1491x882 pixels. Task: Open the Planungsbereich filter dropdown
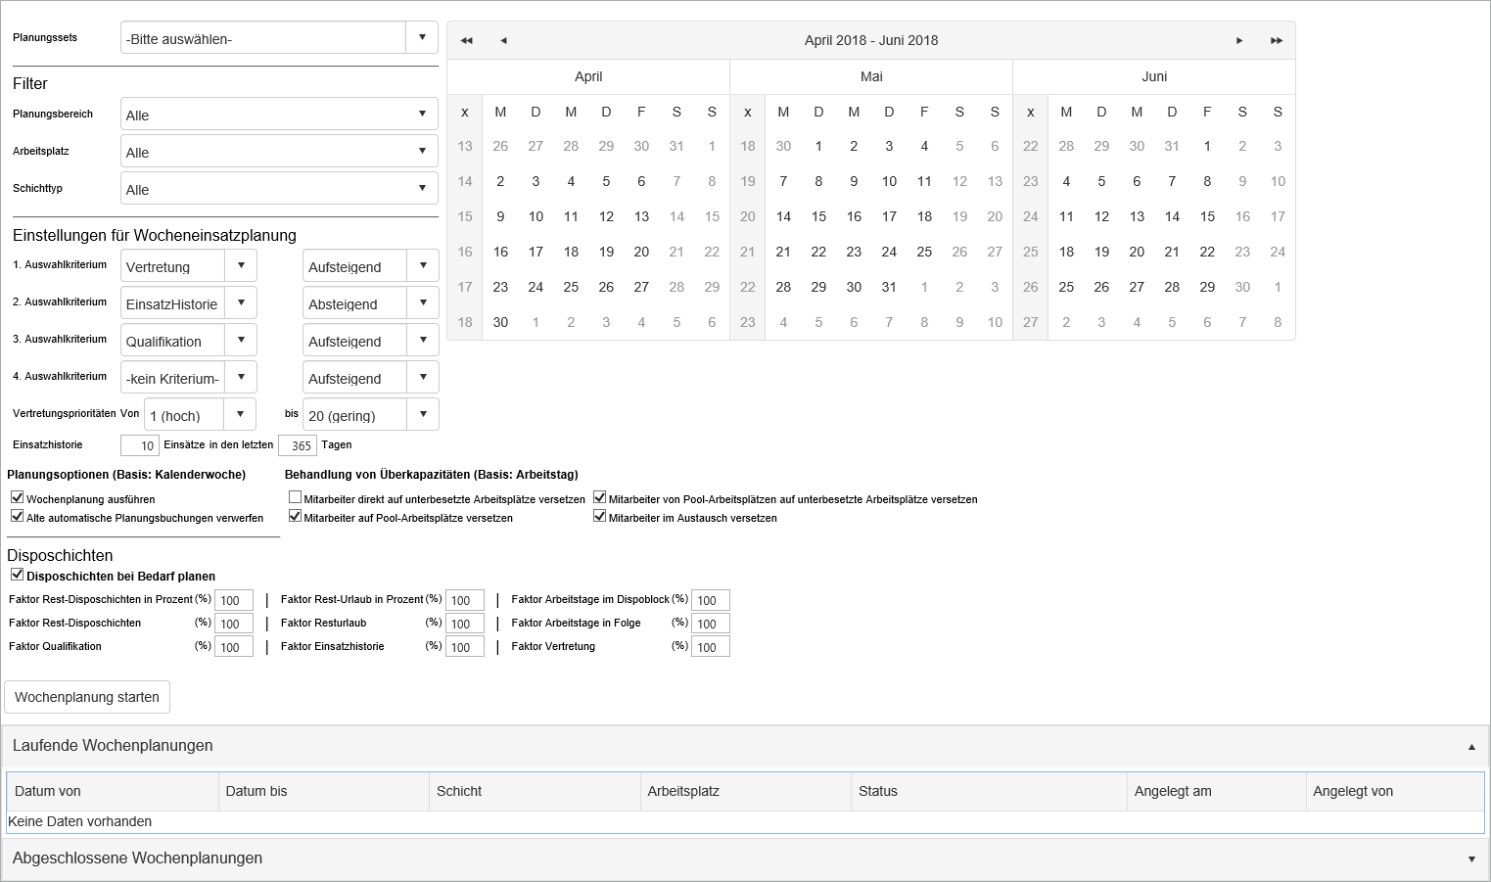[279, 114]
